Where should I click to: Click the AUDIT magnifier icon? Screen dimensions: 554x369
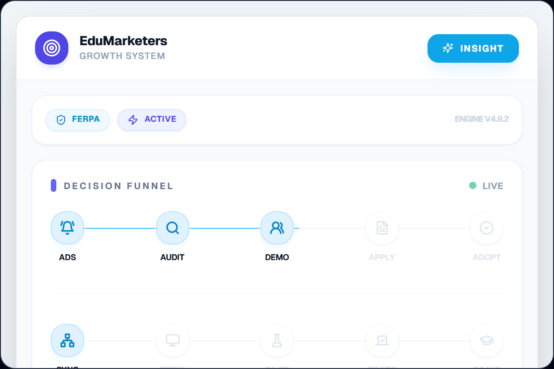coord(172,227)
